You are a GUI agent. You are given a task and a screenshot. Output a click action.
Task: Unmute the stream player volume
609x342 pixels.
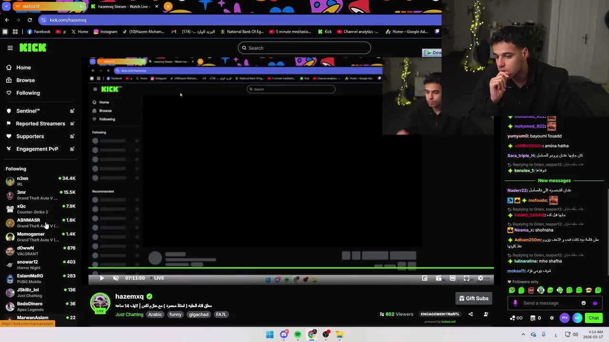coord(116,278)
